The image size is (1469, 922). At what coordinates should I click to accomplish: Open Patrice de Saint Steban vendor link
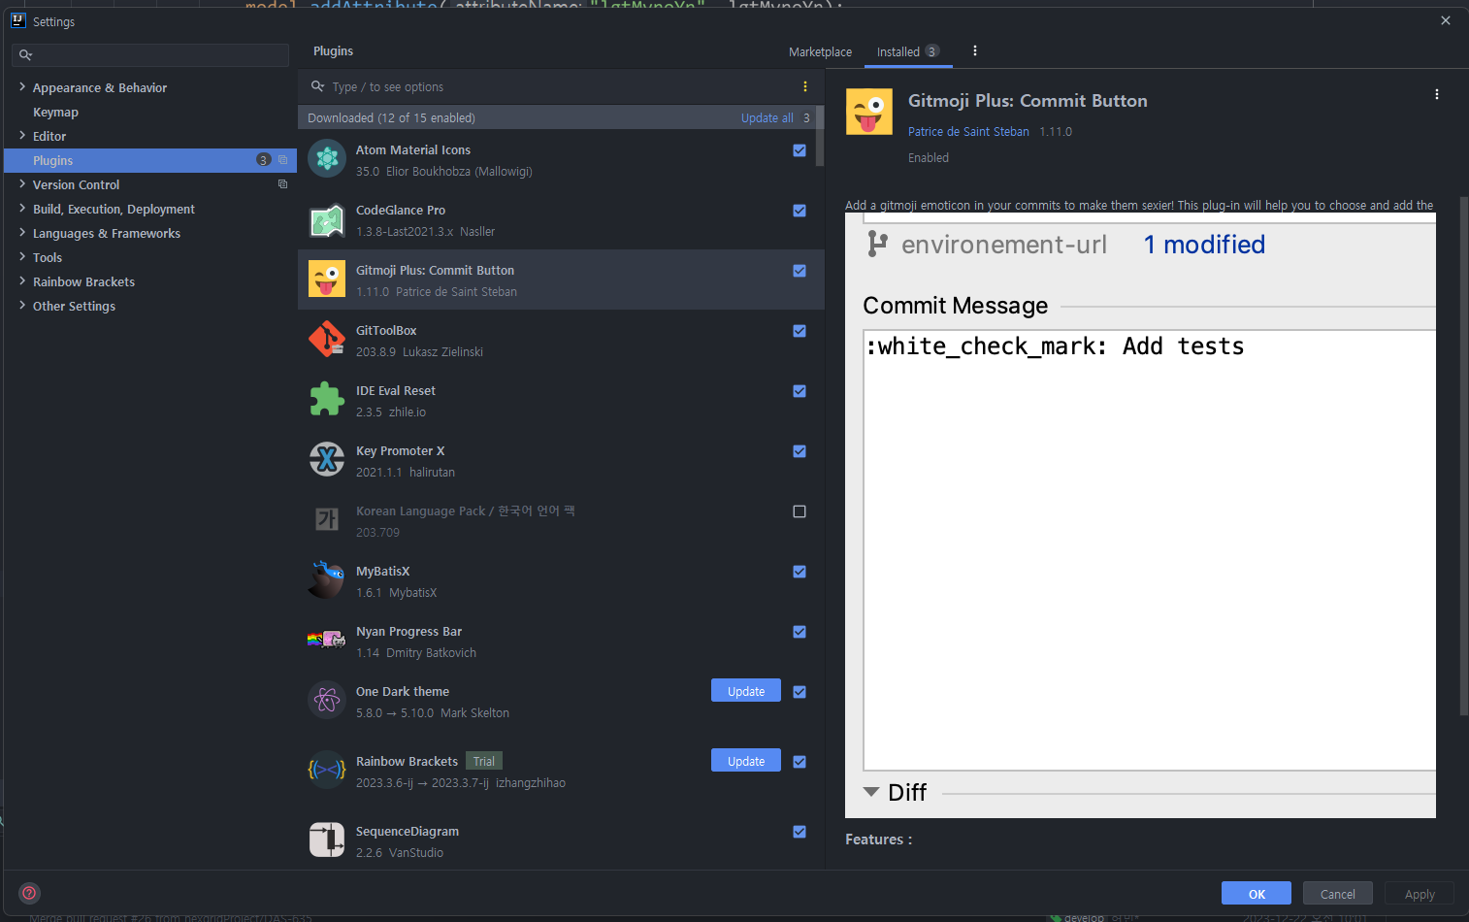click(968, 131)
